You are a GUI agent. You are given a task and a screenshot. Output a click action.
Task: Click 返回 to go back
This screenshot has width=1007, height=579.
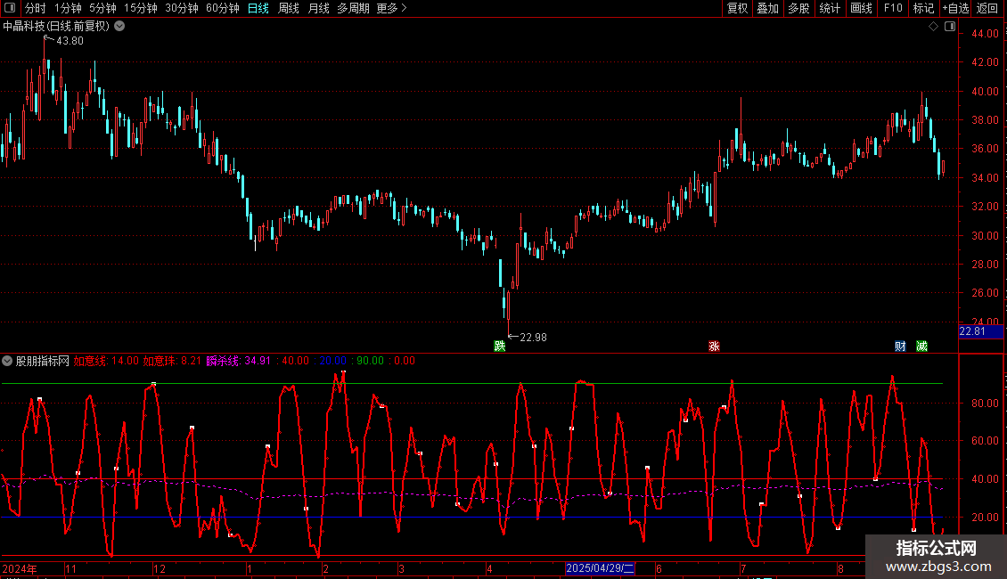pos(987,8)
